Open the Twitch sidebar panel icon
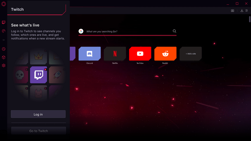 4,22
